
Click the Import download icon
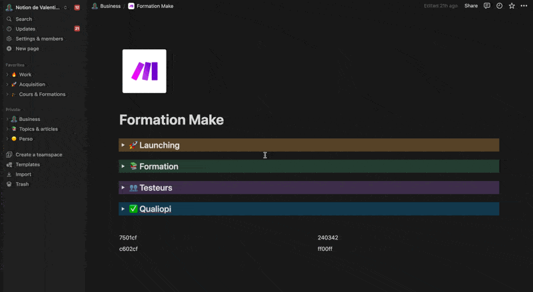coord(9,174)
